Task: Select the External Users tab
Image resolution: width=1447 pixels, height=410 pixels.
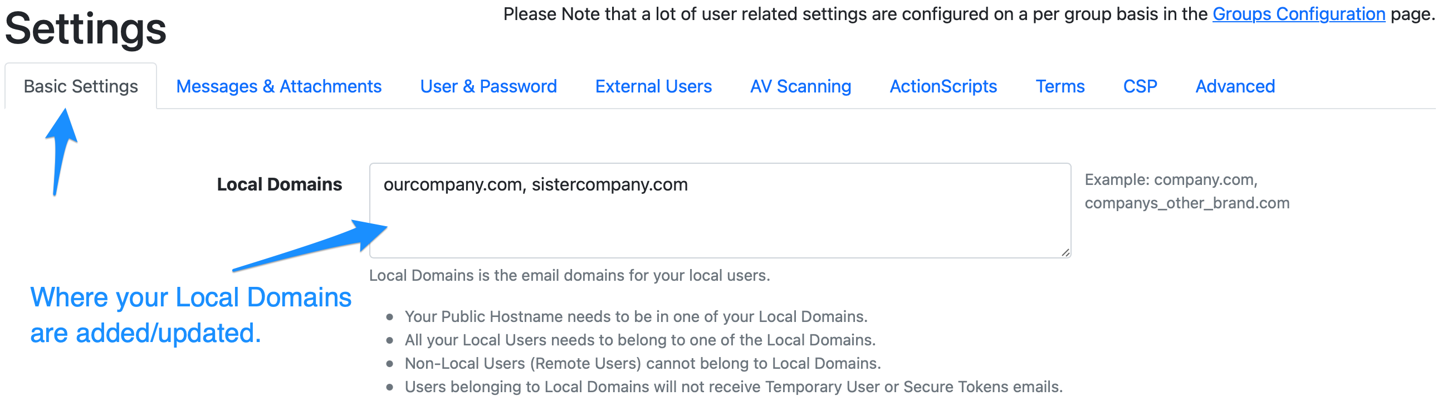Action: [x=653, y=86]
